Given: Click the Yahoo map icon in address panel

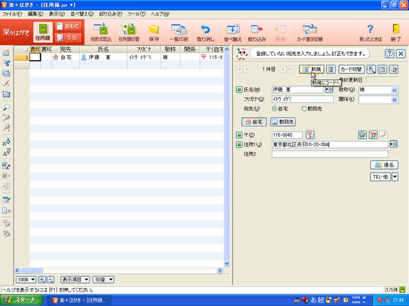Looking at the screenshot, I should point(373,135).
